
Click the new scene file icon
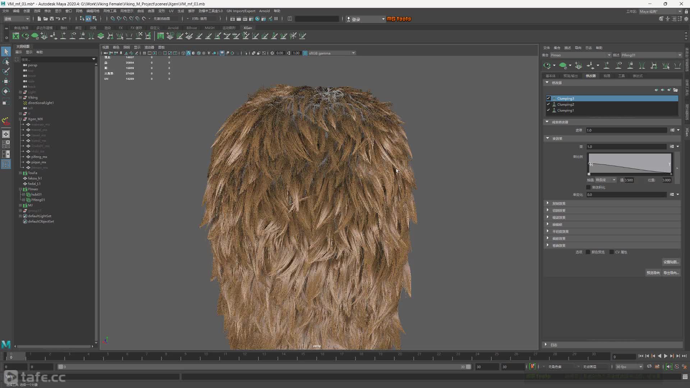tap(39, 19)
